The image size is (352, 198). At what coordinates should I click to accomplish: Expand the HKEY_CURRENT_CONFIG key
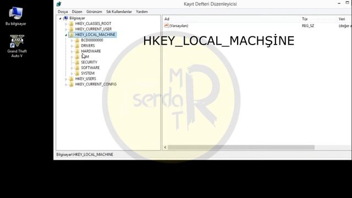[x=66, y=85]
